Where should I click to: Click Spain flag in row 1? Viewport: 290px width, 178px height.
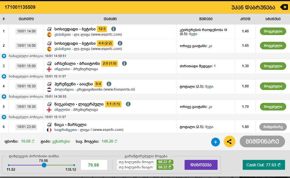[49, 34]
